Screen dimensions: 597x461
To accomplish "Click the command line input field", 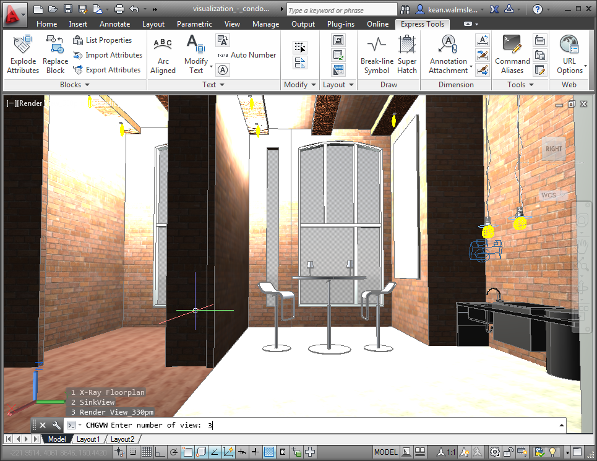I will point(384,425).
